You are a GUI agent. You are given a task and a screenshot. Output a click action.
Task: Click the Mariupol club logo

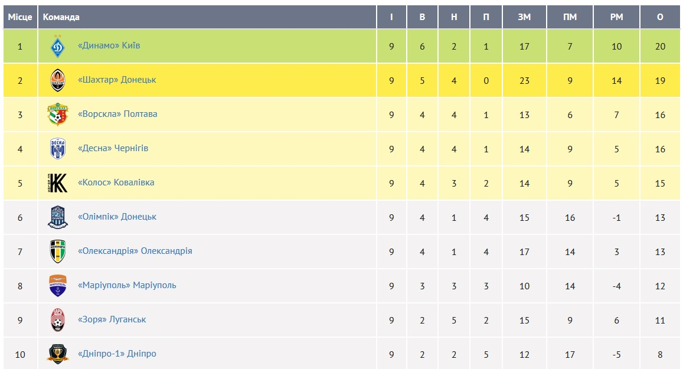[x=57, y=286]
